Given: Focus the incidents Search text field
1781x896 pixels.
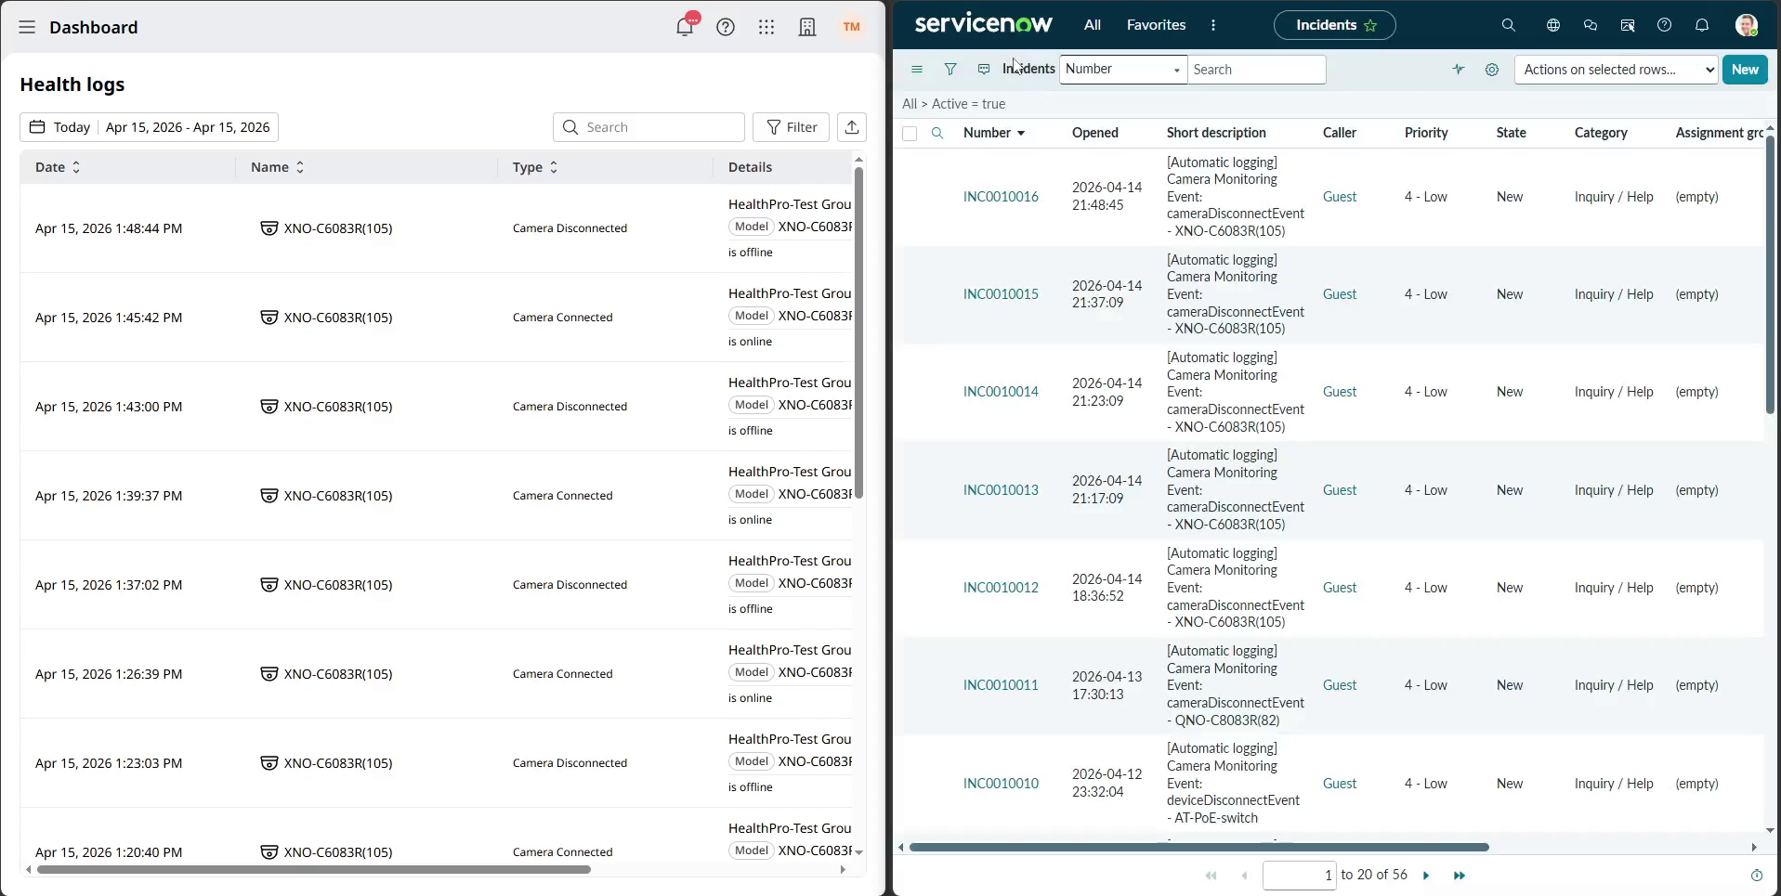Looking at the screenshot, I should point(1257,70).
